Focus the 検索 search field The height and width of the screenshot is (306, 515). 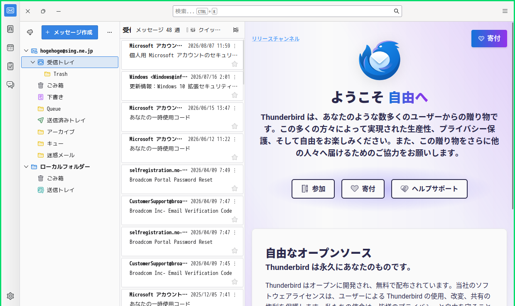[x=287, y=11]
